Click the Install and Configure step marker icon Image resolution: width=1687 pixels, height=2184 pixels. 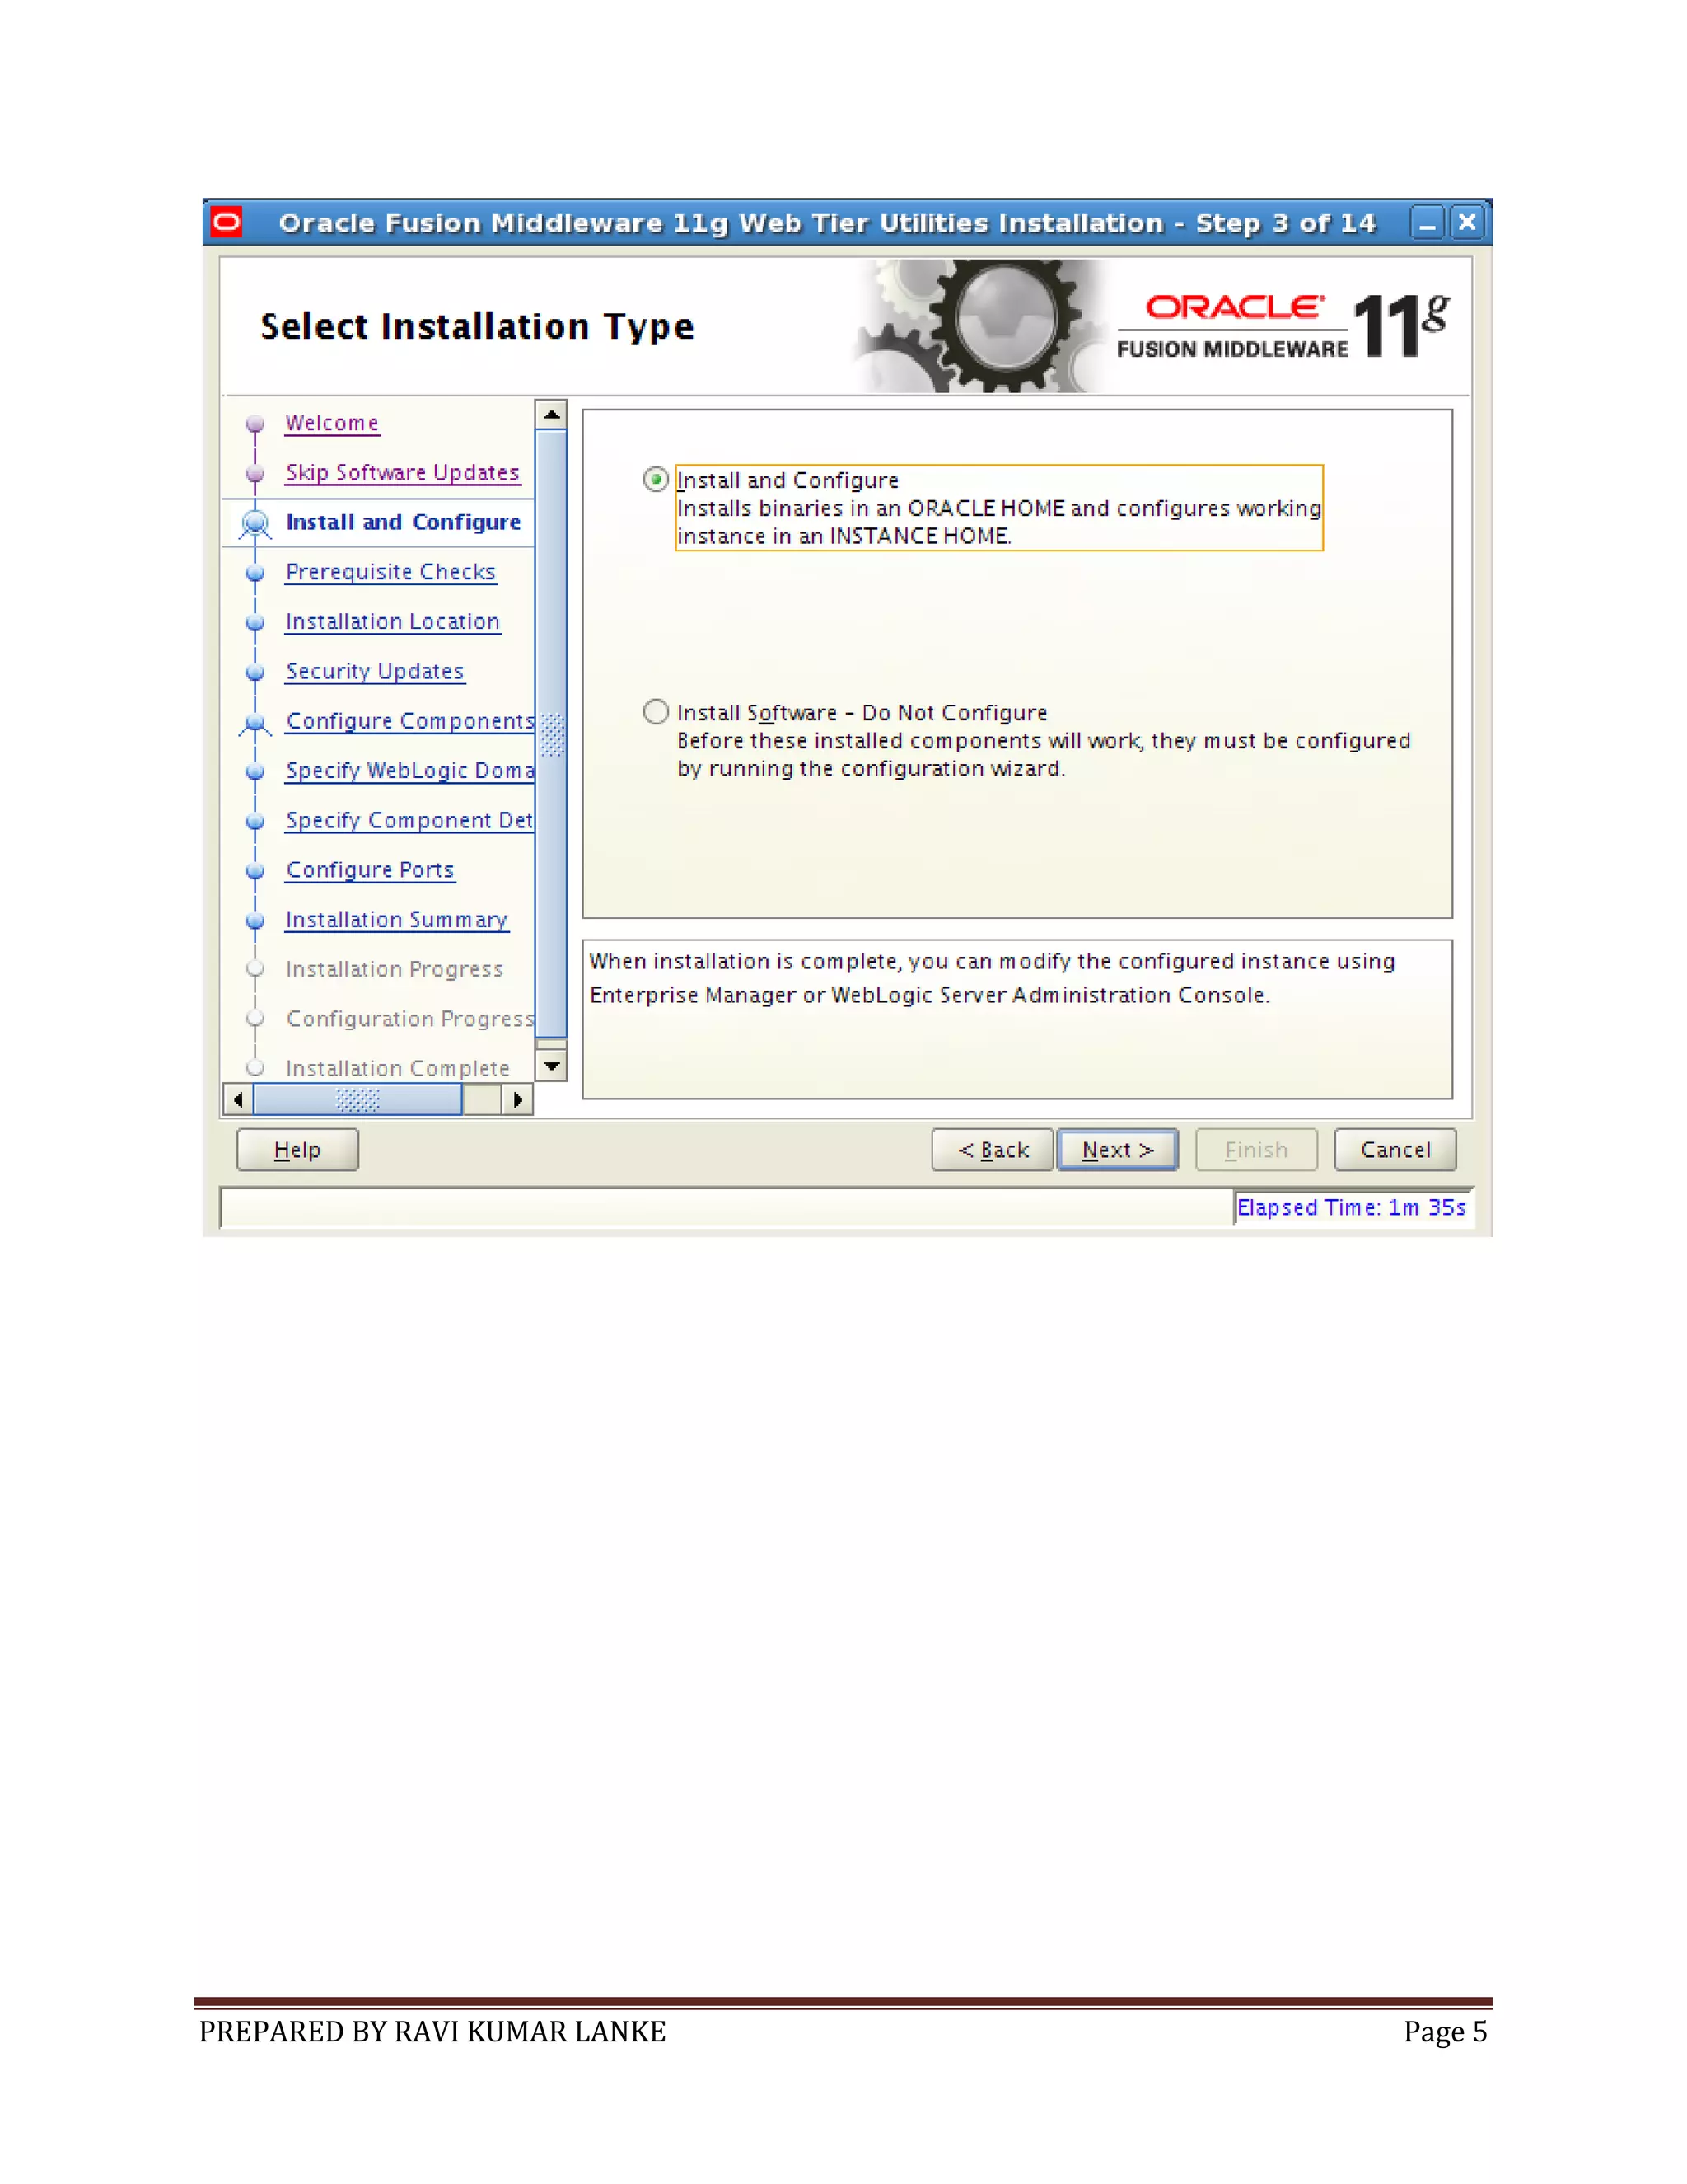click(255, 522)
